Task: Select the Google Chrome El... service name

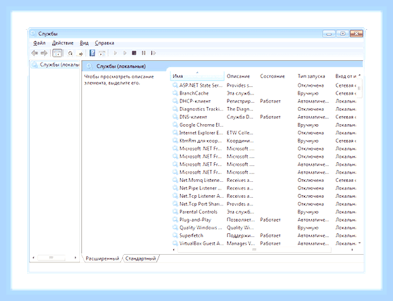Action: (202, 125)
